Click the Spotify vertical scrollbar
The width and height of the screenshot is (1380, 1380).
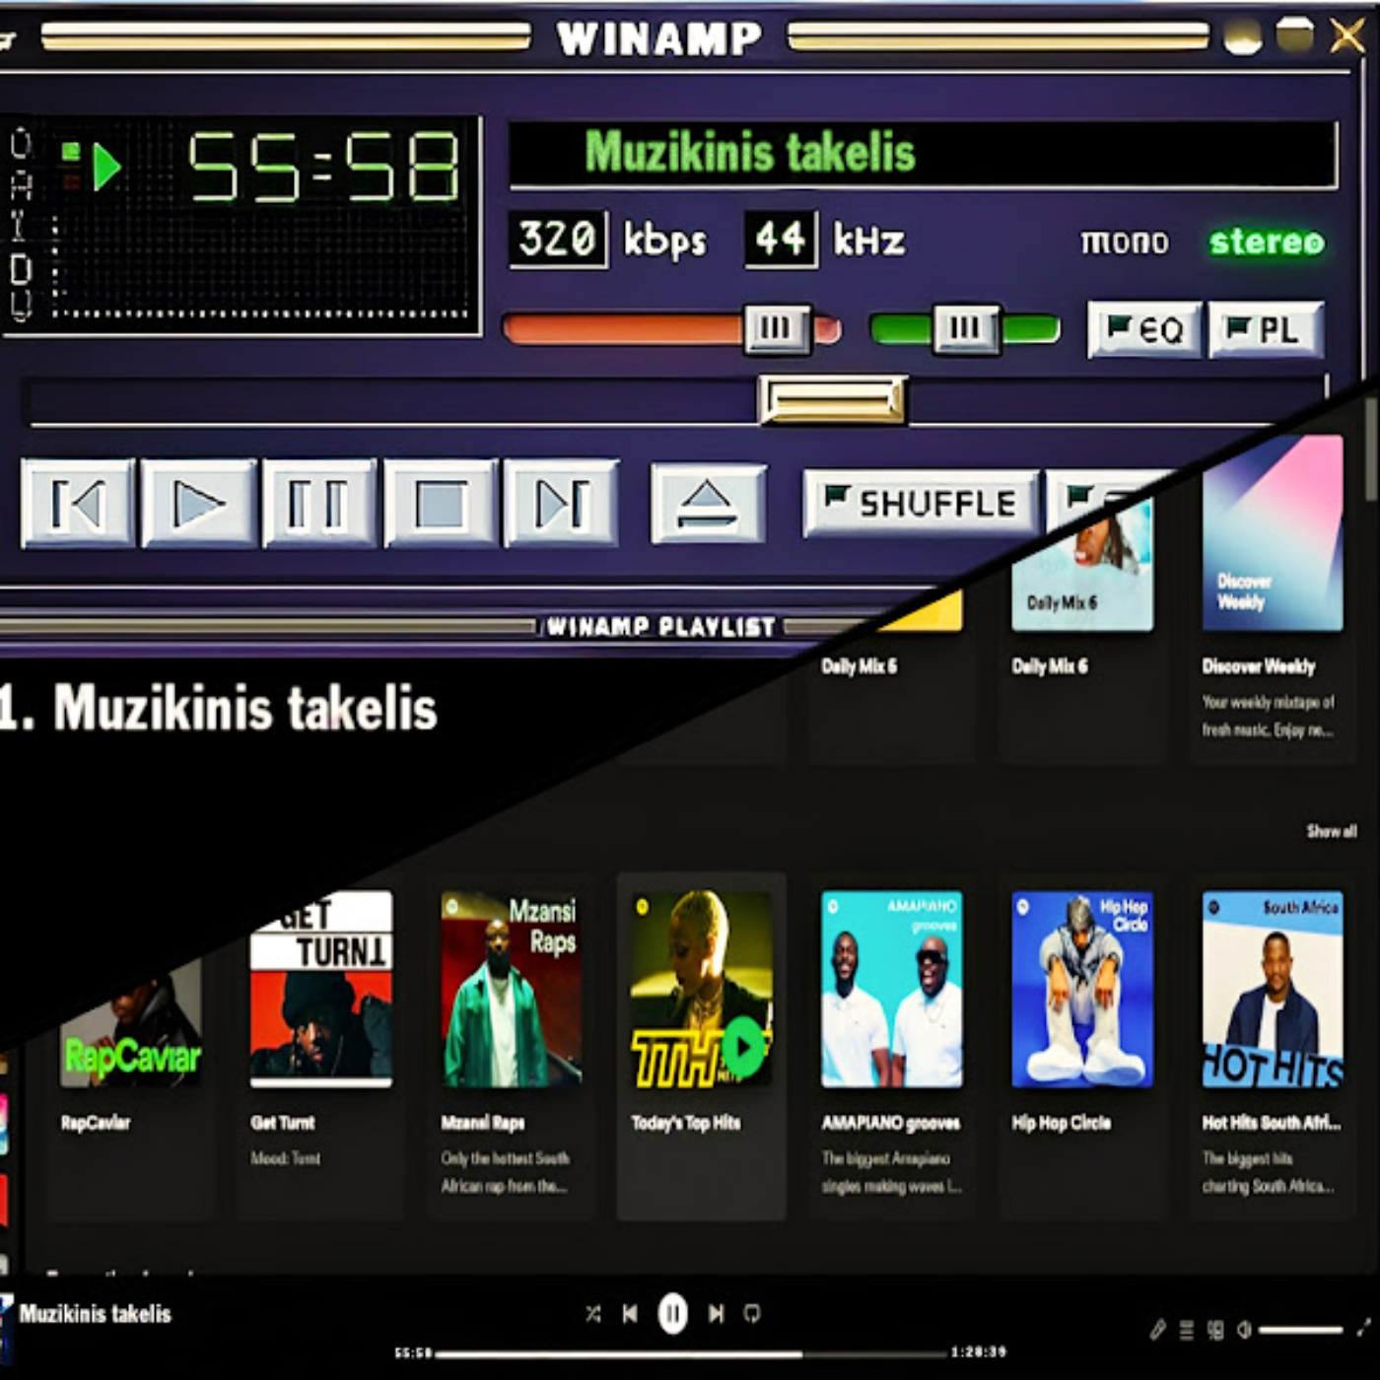pyautogui.click(x=1371, y=448)
